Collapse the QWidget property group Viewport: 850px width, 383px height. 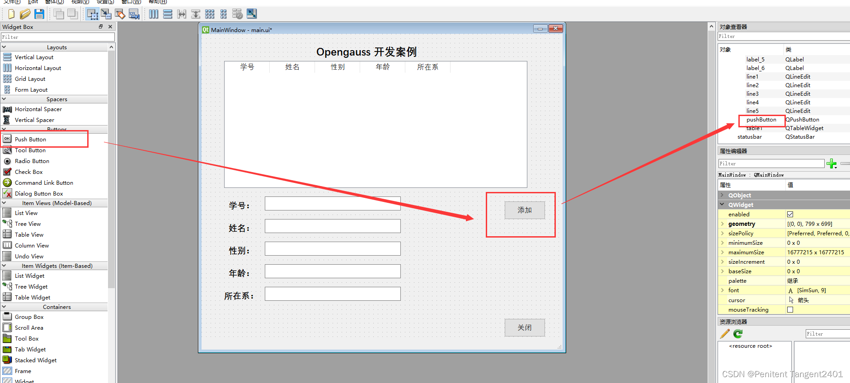pos(722,205)
